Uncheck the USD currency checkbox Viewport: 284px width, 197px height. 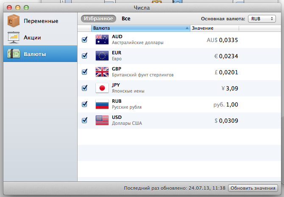pyautogui.click(x=84, y=121)
